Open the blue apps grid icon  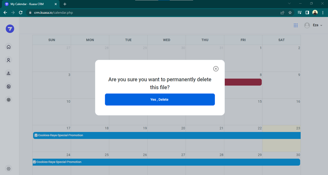click(x=296, y=25)
